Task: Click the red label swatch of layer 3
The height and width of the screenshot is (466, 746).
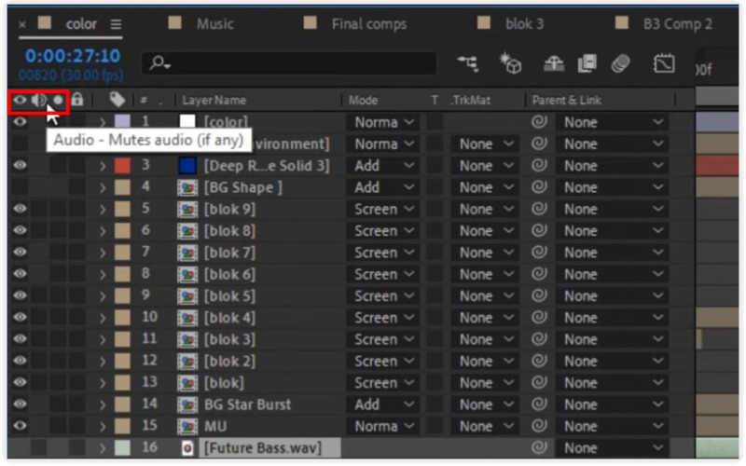Action: pyautogui.click(x=122, y=166)
